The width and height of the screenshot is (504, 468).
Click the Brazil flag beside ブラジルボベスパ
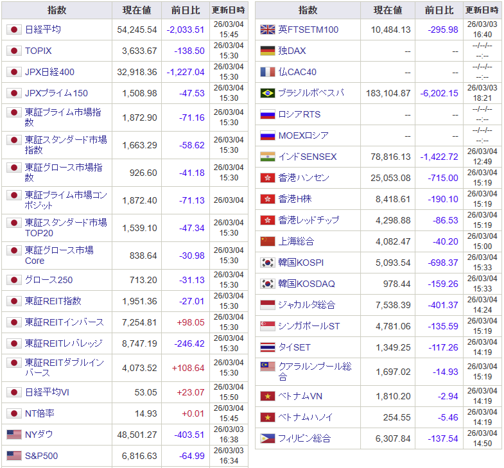coord(267,93)
